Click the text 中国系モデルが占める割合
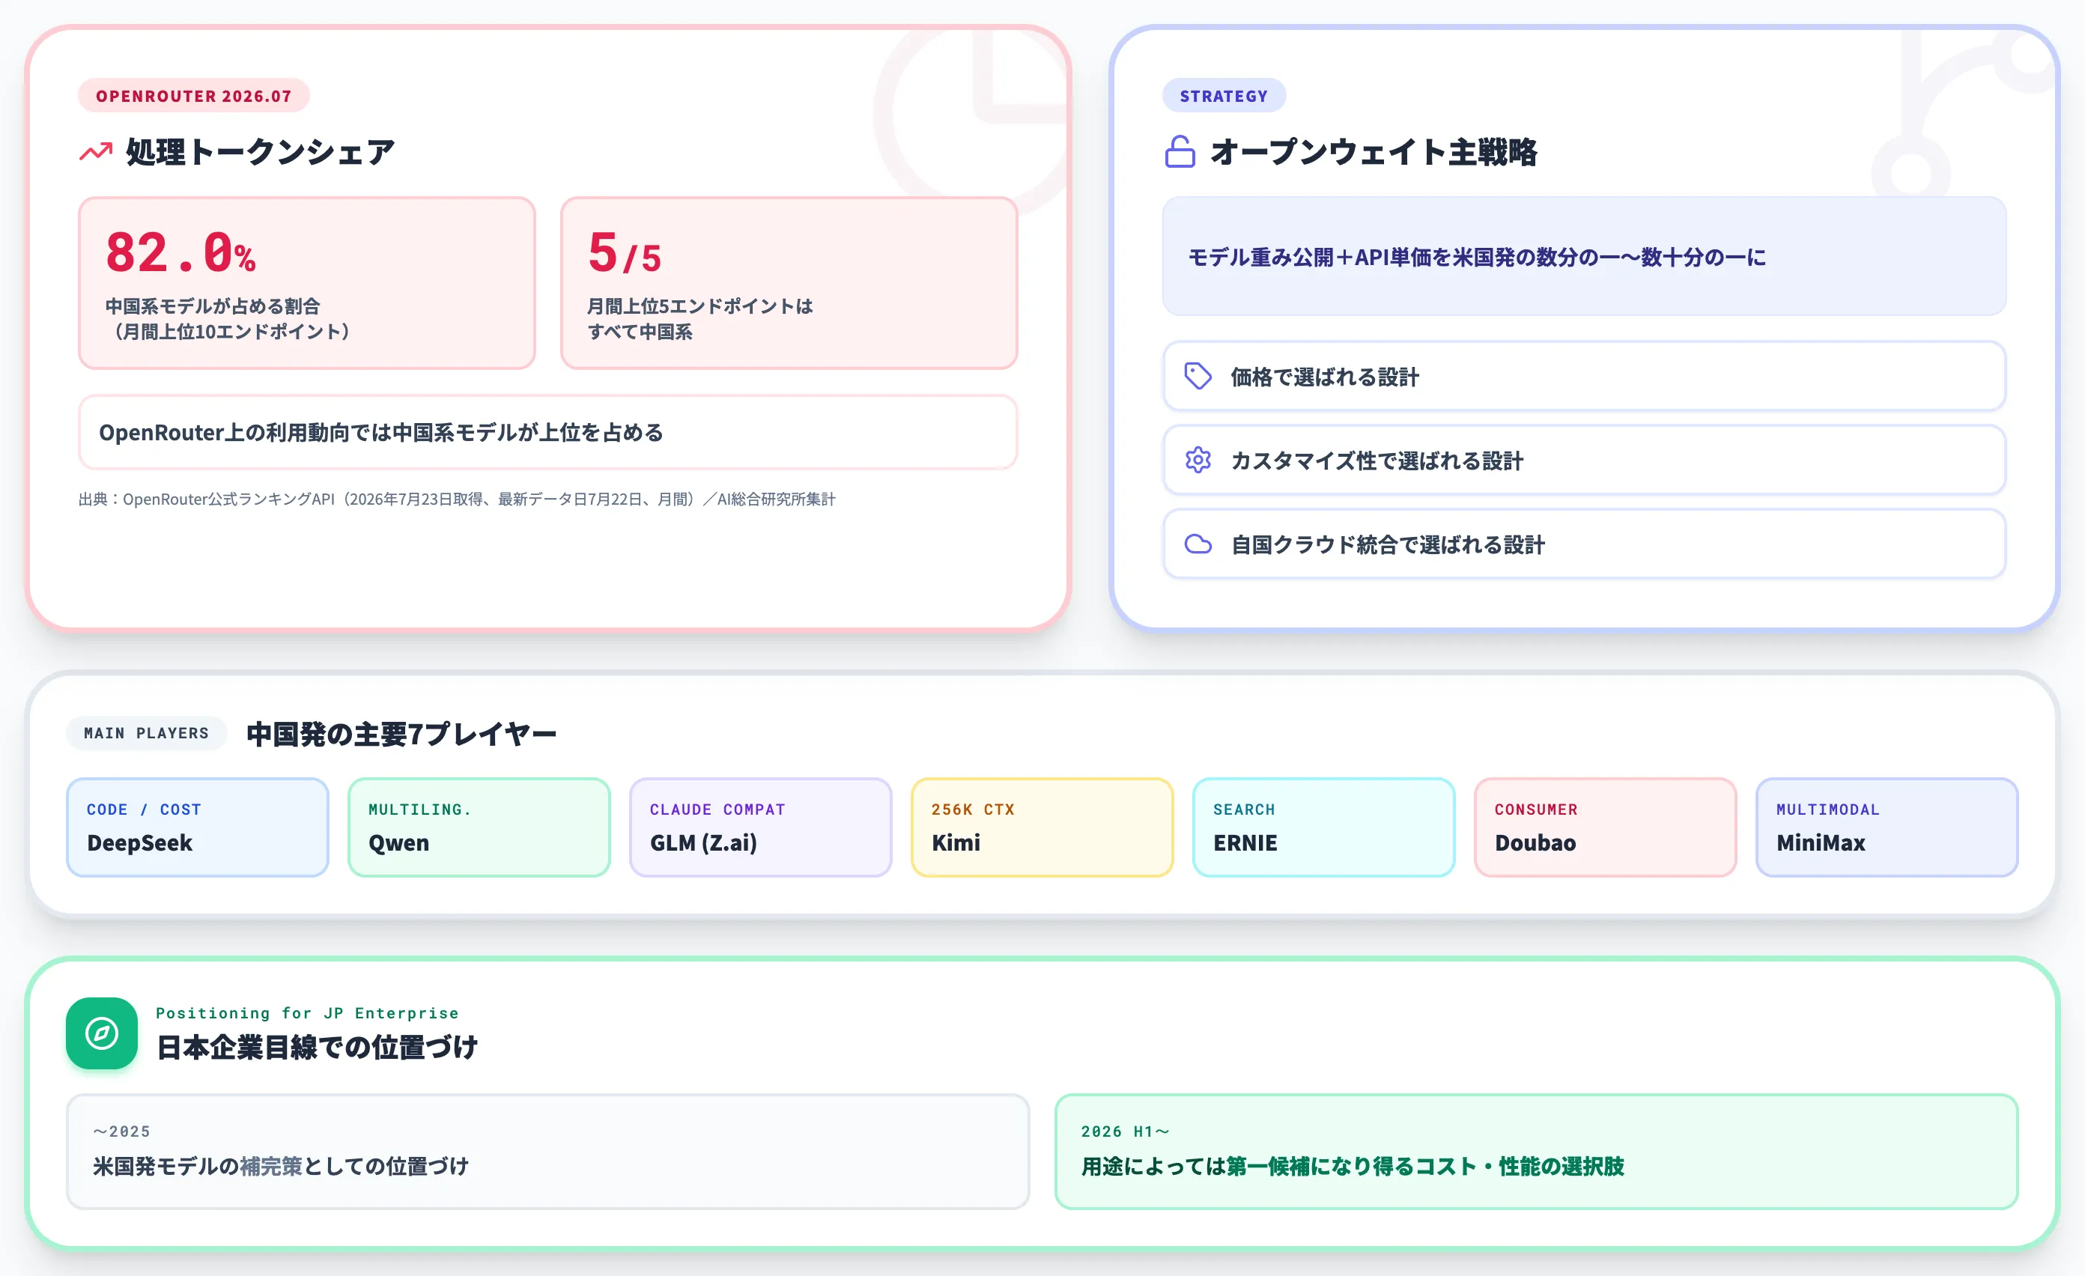The width and height of the screenshot is (2085, 1276). pos(213,306)
